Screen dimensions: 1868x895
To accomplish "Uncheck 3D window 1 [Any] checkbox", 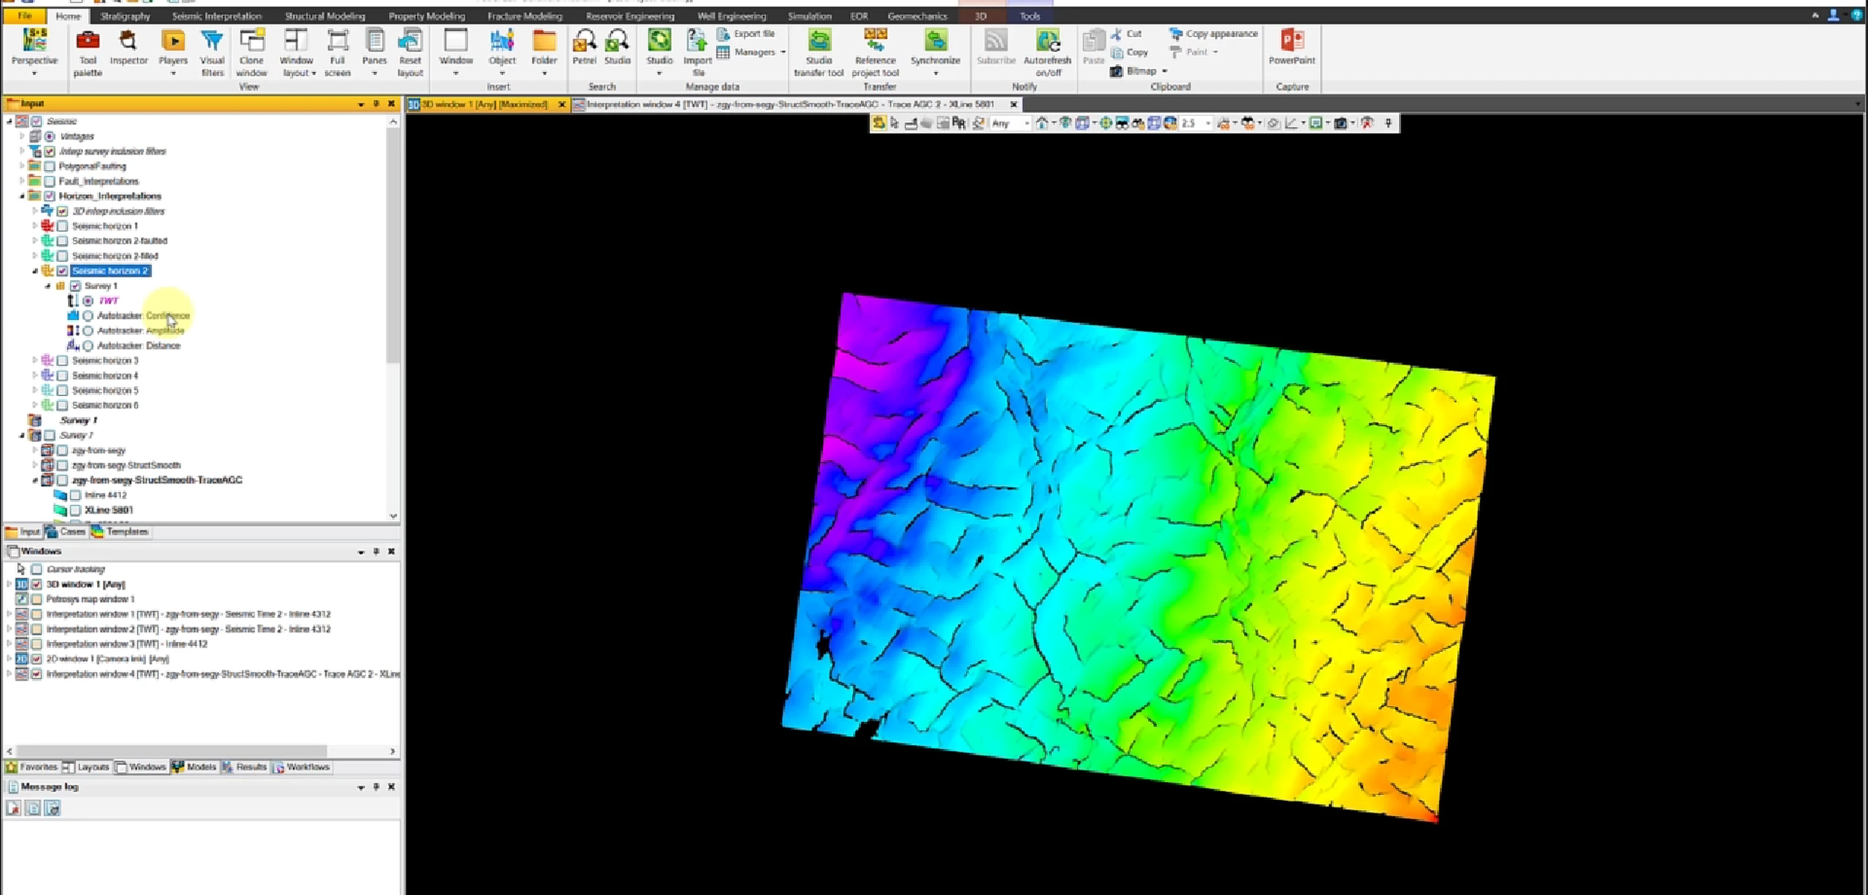I will click(x=36, y=584).
